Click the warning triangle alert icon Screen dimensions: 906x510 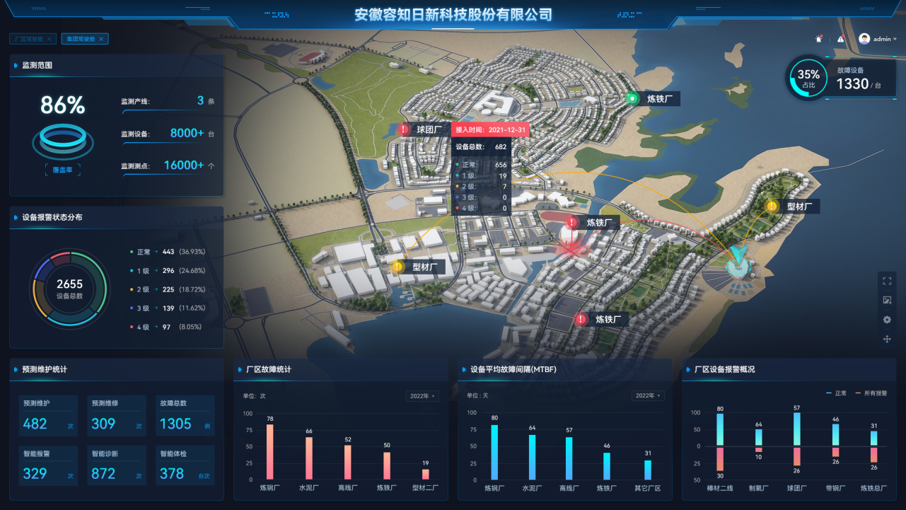click(841, 40)
